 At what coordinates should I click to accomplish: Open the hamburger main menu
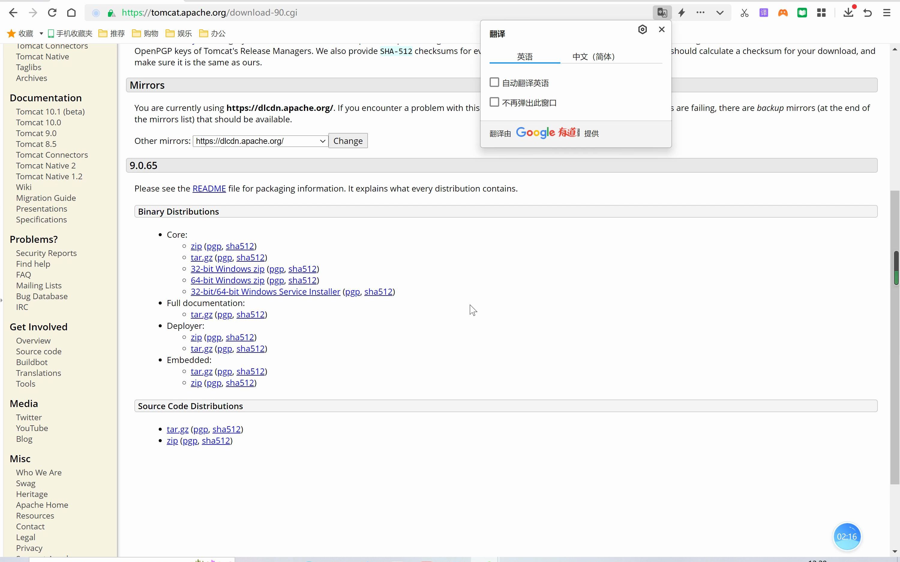(886, 13)
